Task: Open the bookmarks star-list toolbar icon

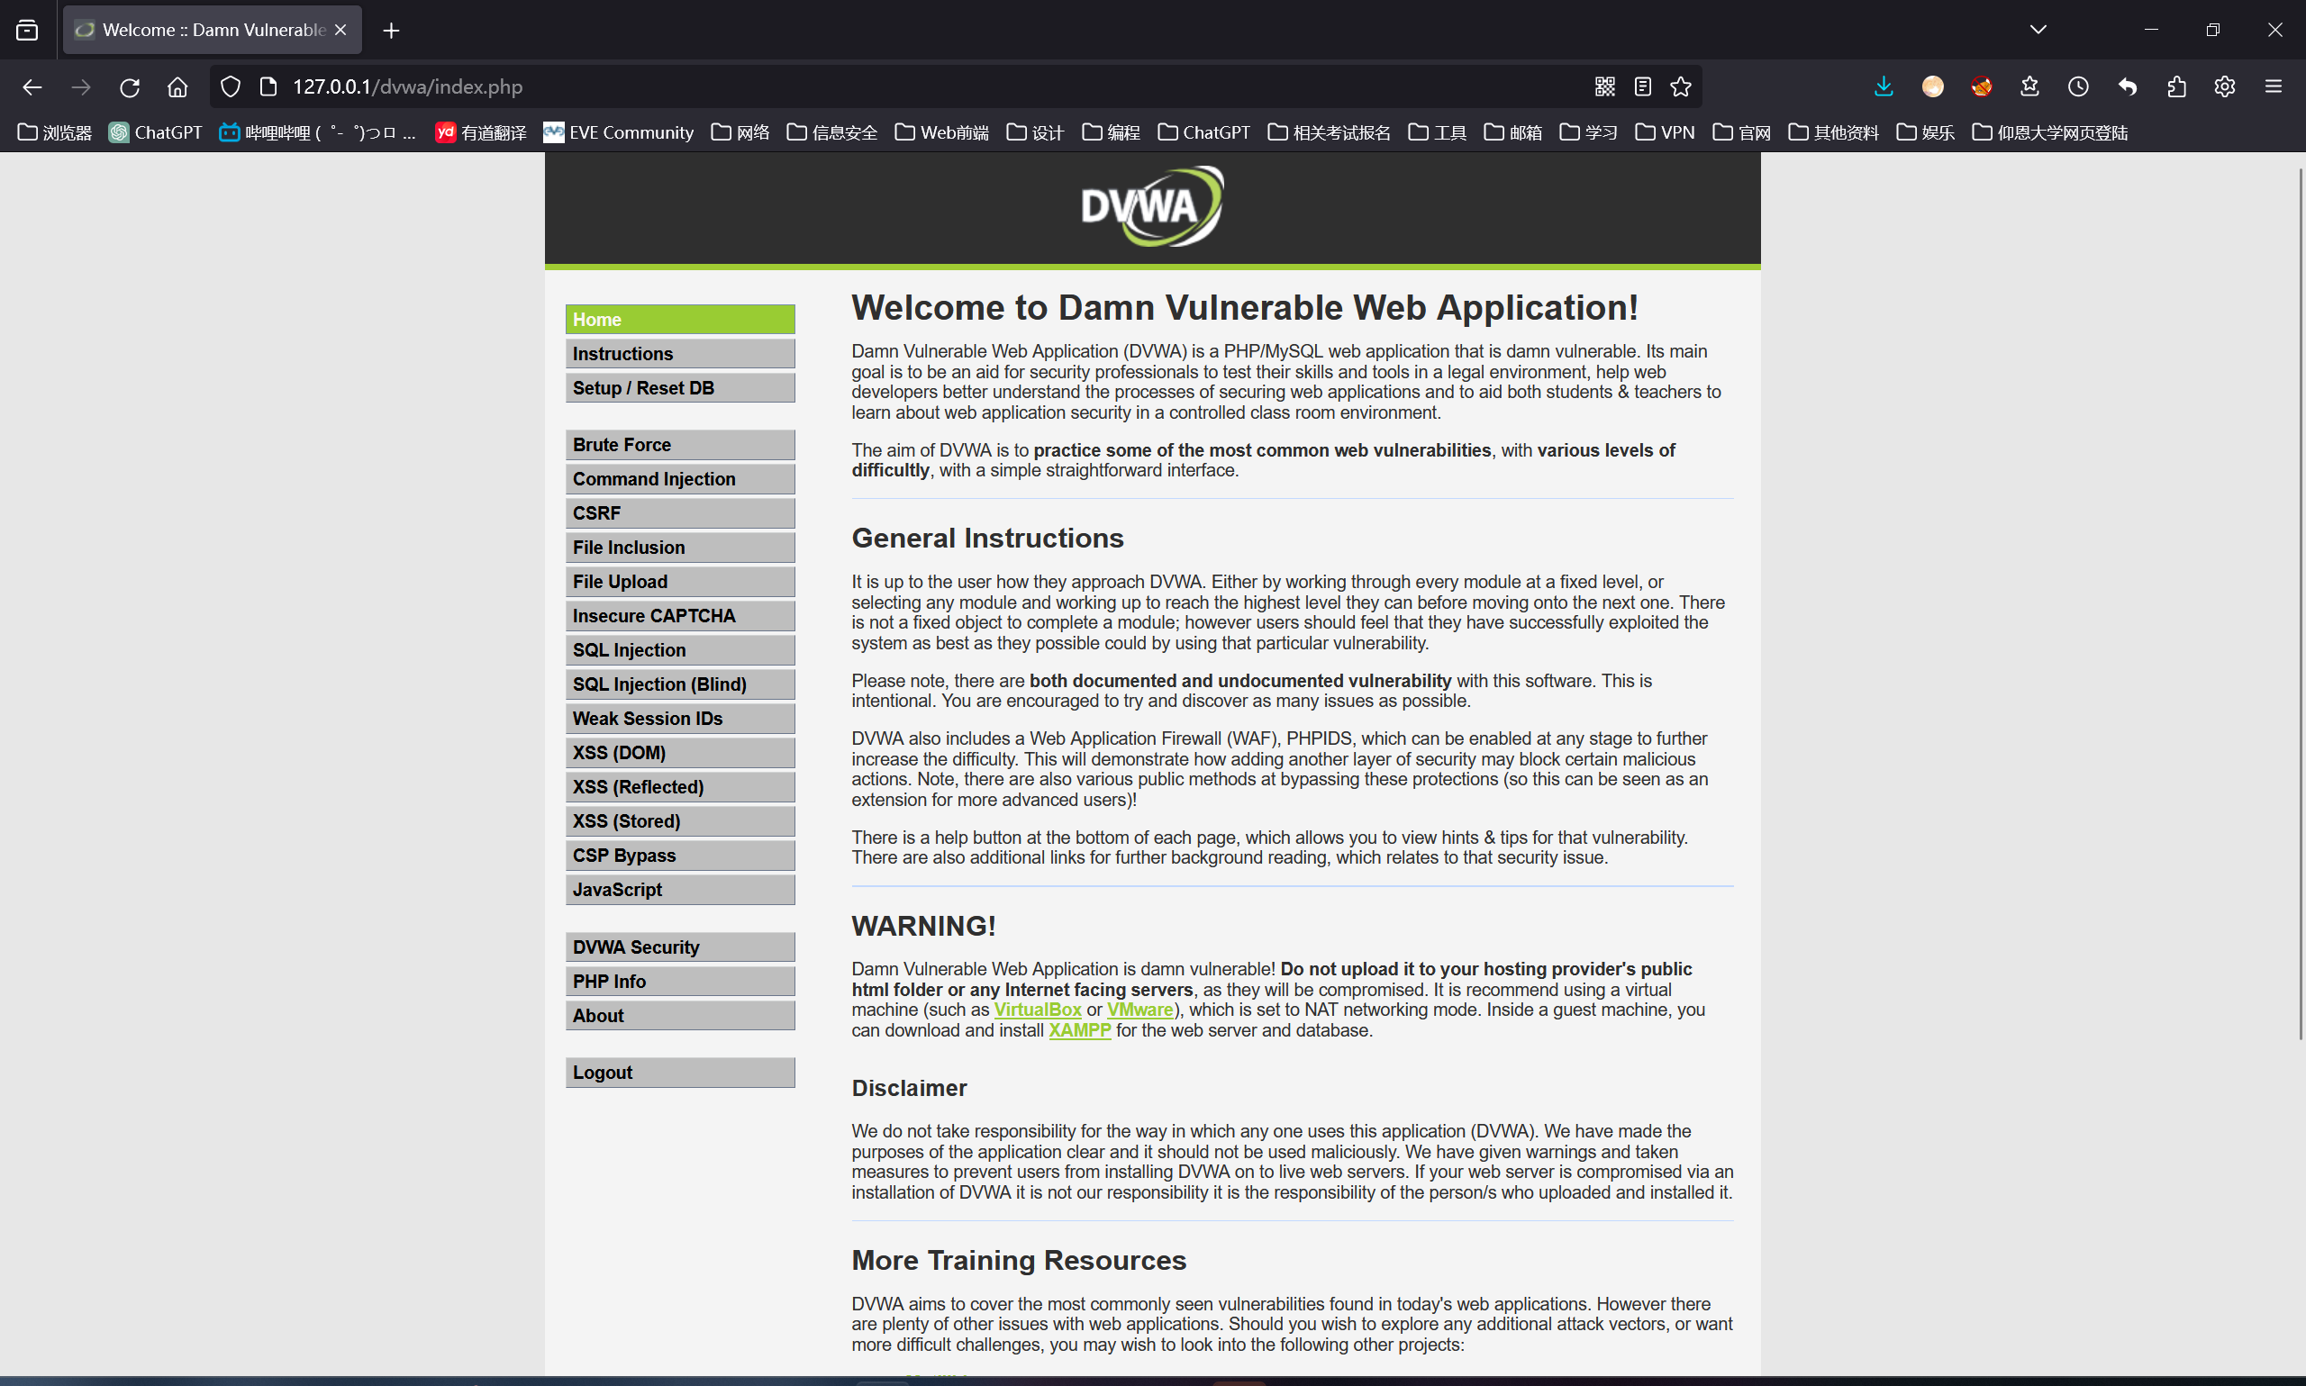Action: pyautogui.click(x=2029, y=86)
